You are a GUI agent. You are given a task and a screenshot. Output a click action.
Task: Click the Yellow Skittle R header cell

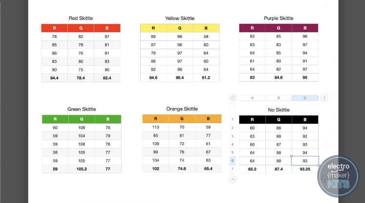153,28
